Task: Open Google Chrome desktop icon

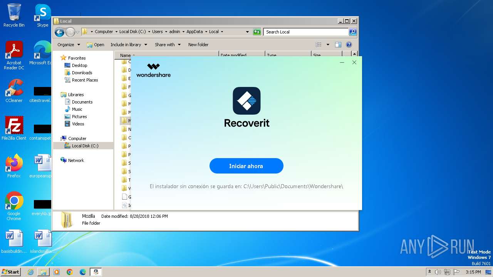Action: (x=14, y=206)
